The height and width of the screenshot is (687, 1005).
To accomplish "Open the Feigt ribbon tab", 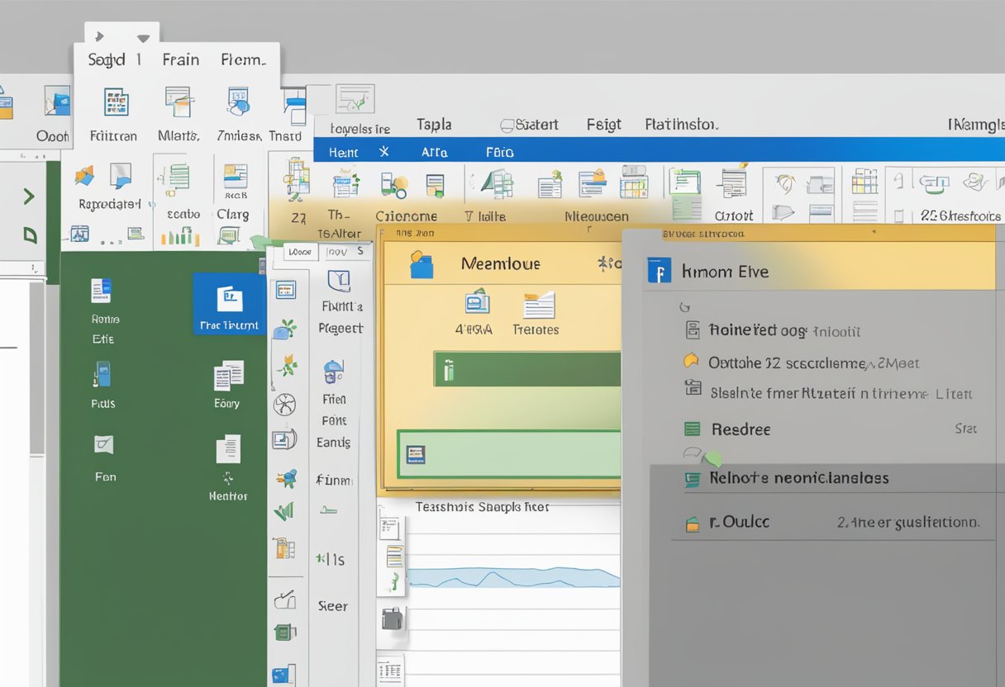I will (603, 125).
